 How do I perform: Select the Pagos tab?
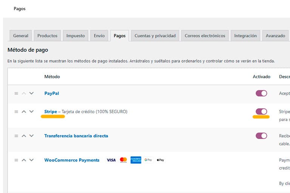click(x=119, y=36)
